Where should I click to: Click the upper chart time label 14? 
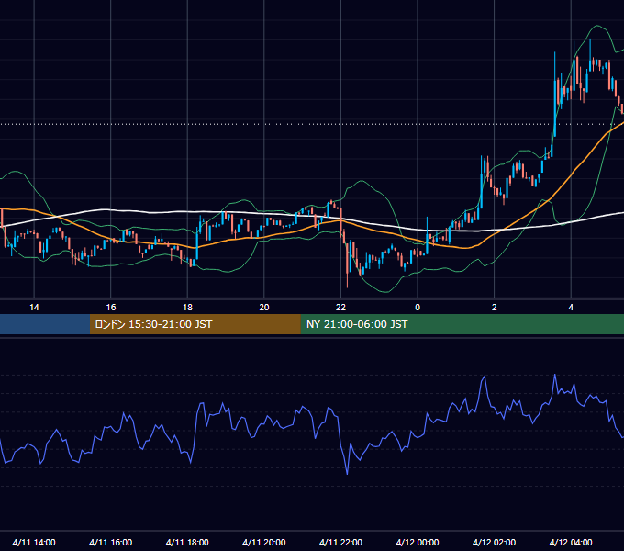pyautogui.click(x=34, y=308)
